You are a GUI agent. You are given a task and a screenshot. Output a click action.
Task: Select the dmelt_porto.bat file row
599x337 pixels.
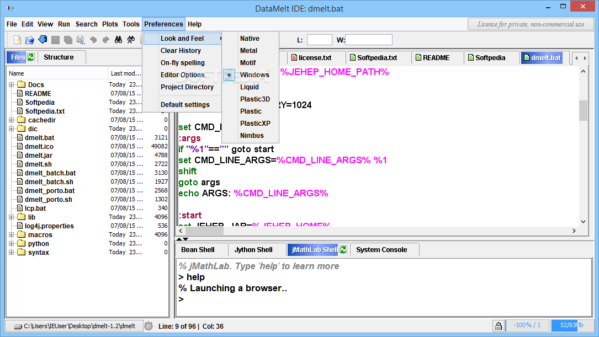tap(88, 190)
